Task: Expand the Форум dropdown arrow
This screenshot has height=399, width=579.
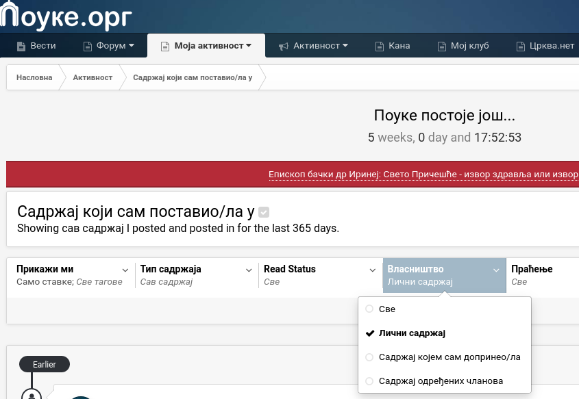Action: (132, 45)
